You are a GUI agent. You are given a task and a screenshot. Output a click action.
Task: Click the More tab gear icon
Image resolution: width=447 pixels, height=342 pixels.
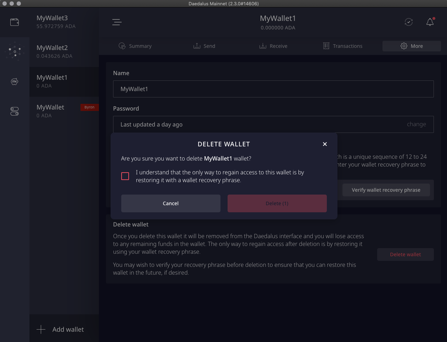(404, 46)
